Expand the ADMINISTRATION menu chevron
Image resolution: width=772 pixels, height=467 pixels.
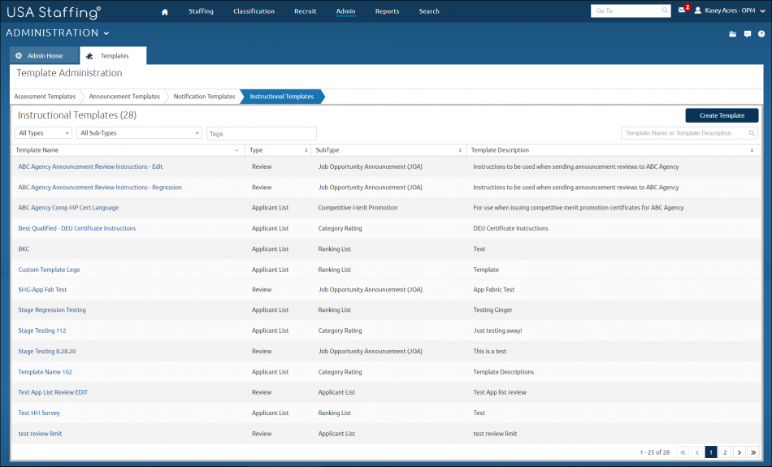[106, 33]
